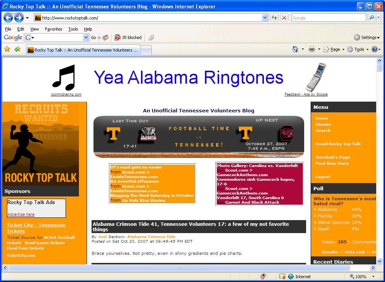The height and width of the screenshot is (282, 385).
Task: Click Diaries in the site Menu
Action: [x=323, y=125]
